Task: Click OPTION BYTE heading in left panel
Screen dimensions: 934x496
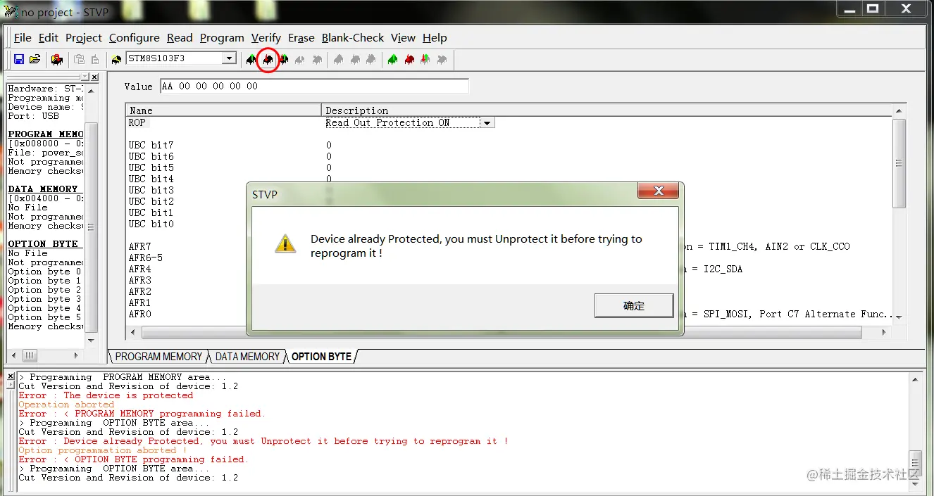Action: pos(43,243)
